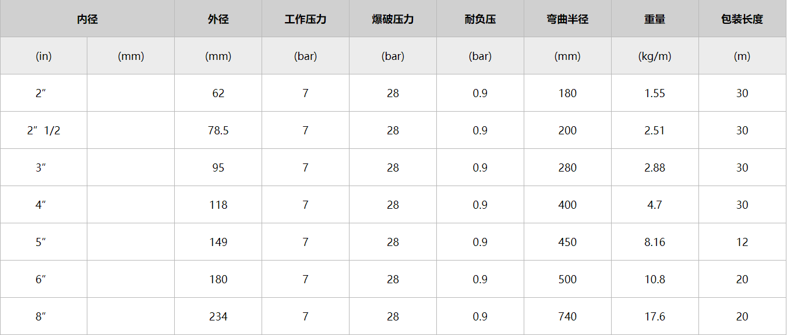Image resolution: width=787 pixels, height=335 pixels.
Task: Select the bend radius value 180
Action: pyautogui.click(x=567, y=93)
